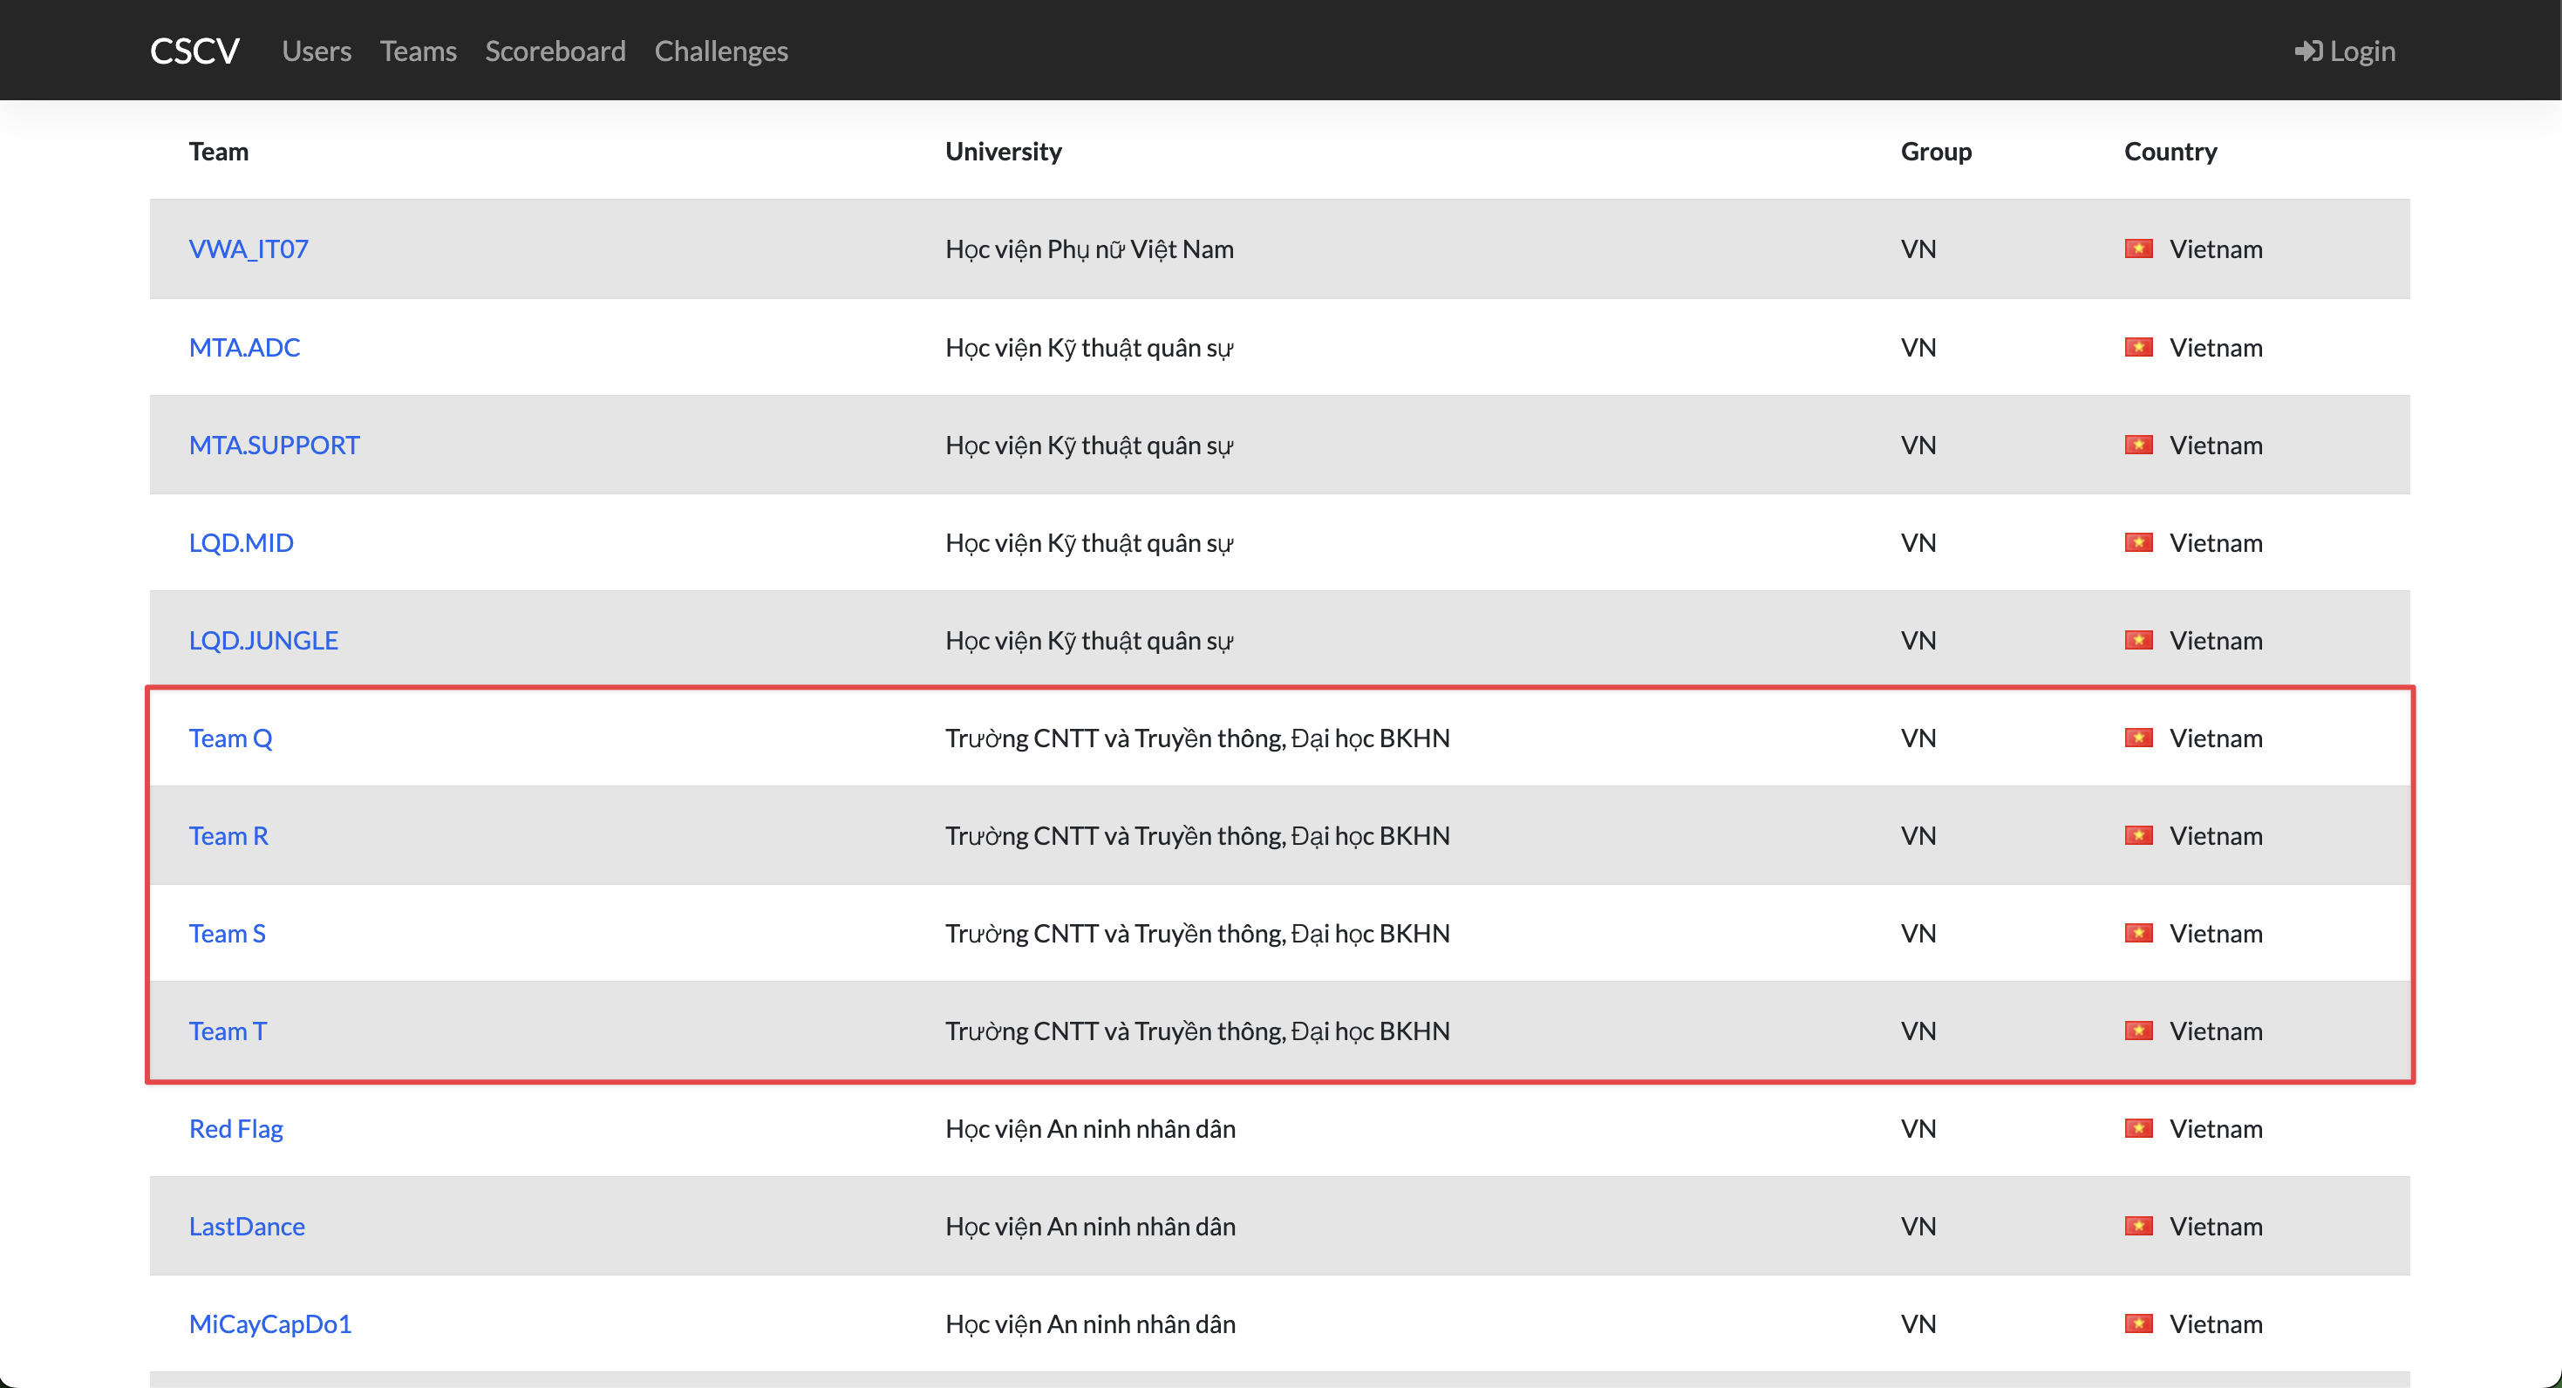The image size is (2562, 1388).
Task: Open the CSCV home brand link
Action: point(194,51)
